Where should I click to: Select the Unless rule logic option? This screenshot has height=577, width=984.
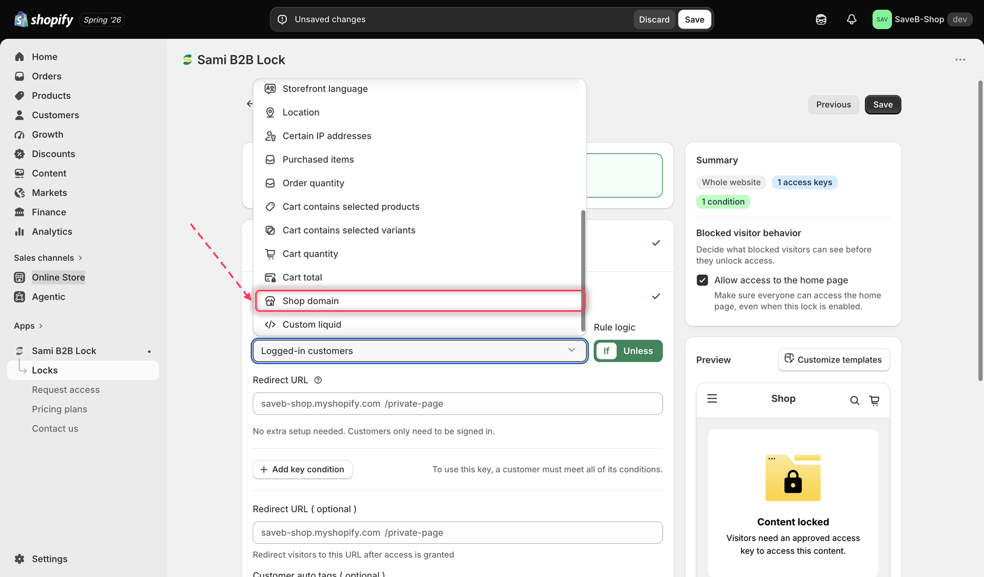click(x=638, y=351)
